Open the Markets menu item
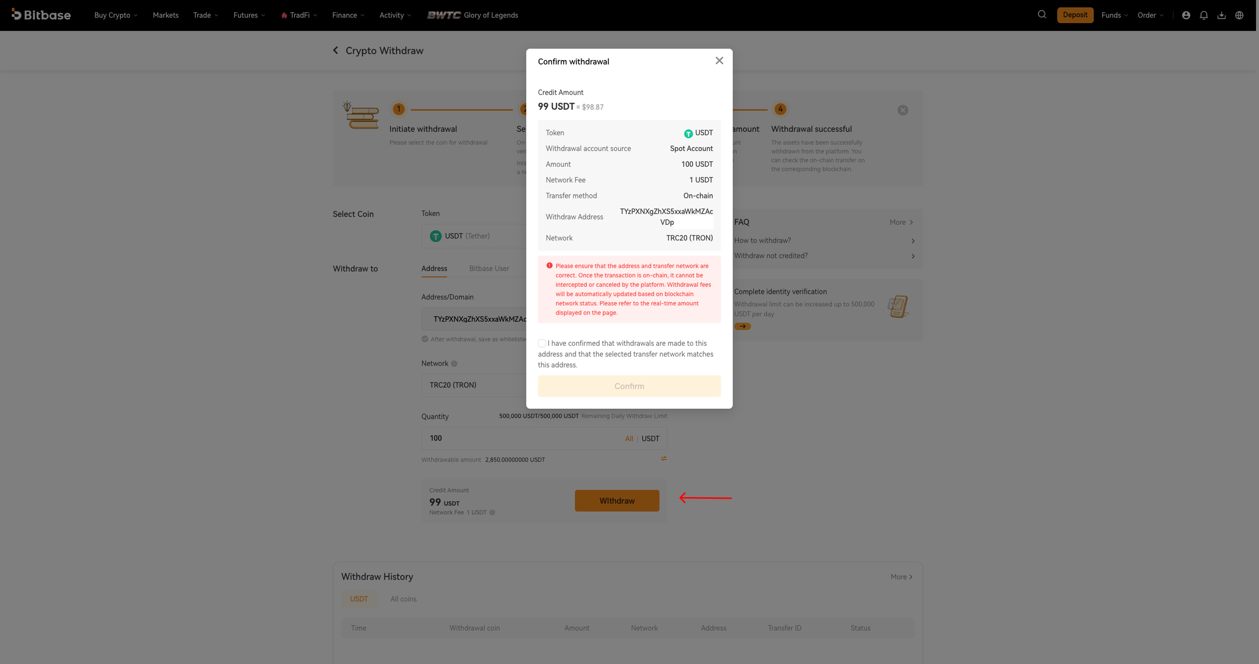This screenshot has width=1259, height=664. pos(165,15)
